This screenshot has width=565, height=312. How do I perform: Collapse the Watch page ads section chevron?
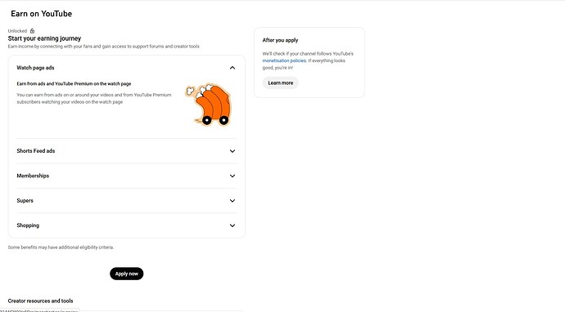pos(233,68)
